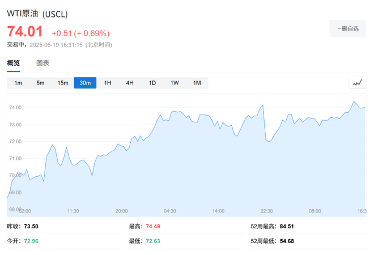The width and height of the screenshot is (374, 255).
Task: Click the 22:30 time axis label
Action: click(x=266, y=211)
